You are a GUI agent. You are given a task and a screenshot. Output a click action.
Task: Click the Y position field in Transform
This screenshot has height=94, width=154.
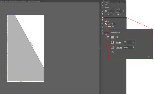click(112, 12)
